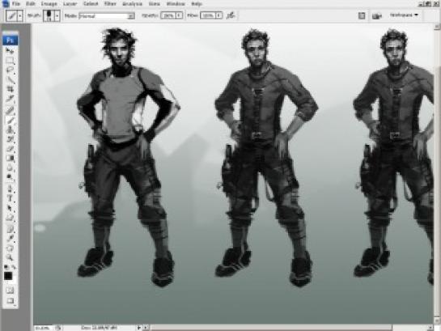The height and width of the screenshot is (331, 441).
Task: Open the Filter menu
Action: 110,4
